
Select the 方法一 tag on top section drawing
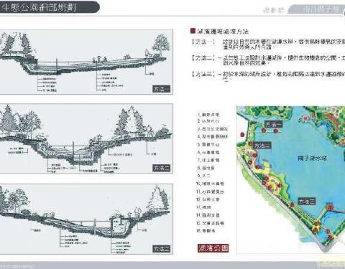(x=162, y=89)
